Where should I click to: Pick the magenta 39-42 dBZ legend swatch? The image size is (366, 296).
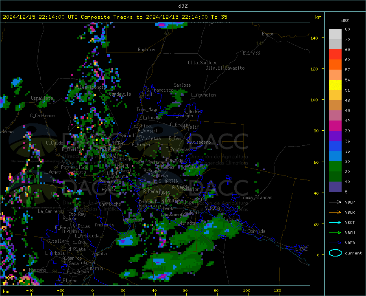[x=335, y=126]
